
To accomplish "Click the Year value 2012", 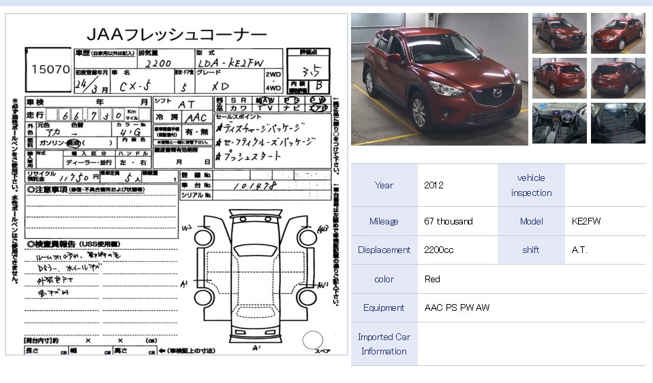I will pos(434,185).
